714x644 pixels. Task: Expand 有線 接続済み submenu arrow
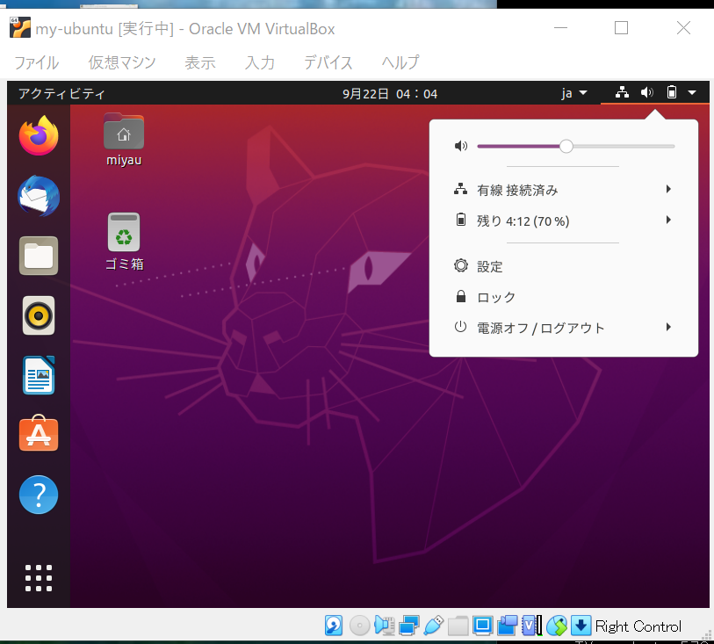pyautogui.click(x=668, y=189)
